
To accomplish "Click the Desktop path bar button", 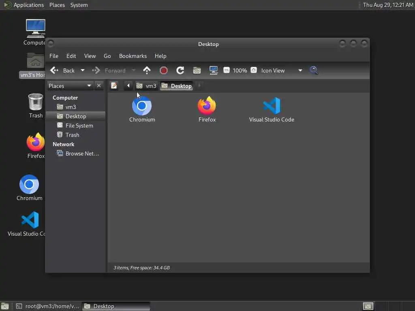I will coord(177,86).
